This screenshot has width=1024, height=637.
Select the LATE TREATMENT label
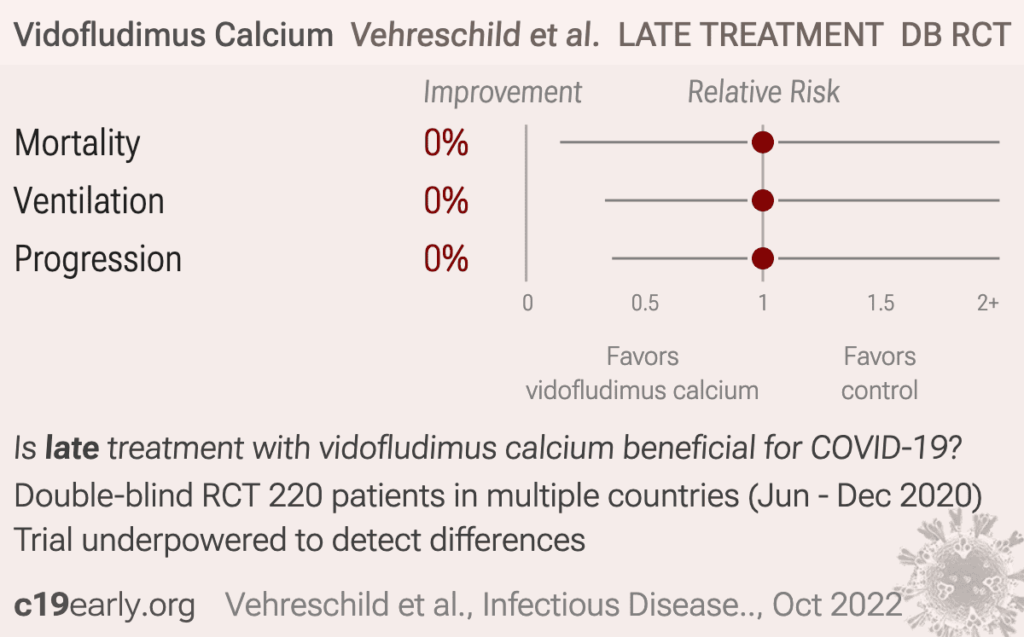(x=751, y=35)
